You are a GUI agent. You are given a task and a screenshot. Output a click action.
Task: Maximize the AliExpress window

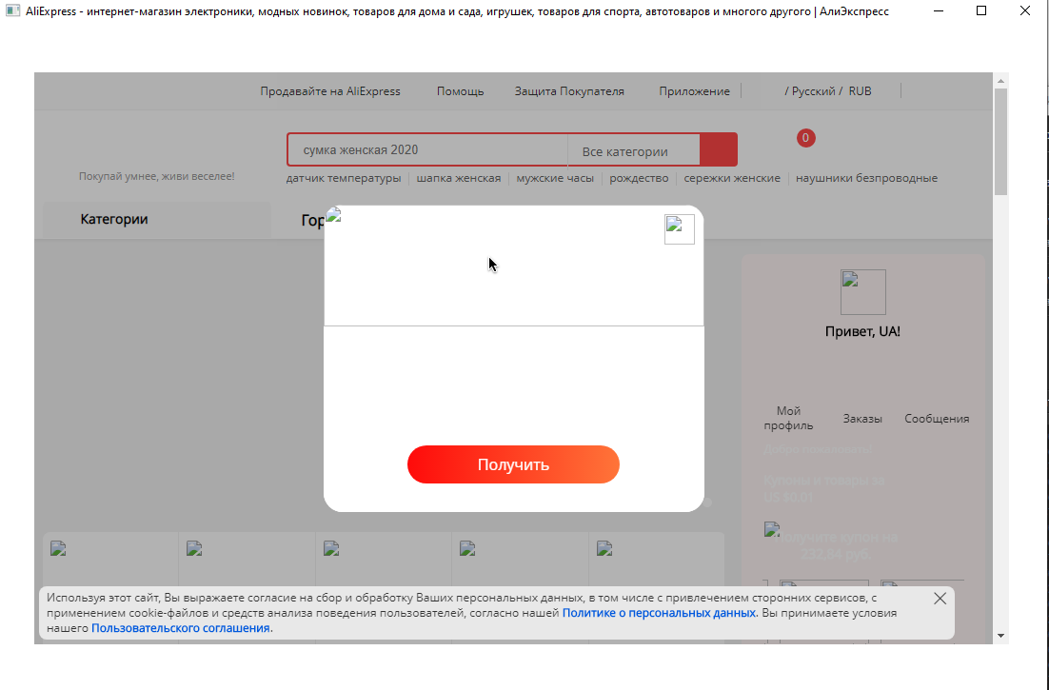981,10
